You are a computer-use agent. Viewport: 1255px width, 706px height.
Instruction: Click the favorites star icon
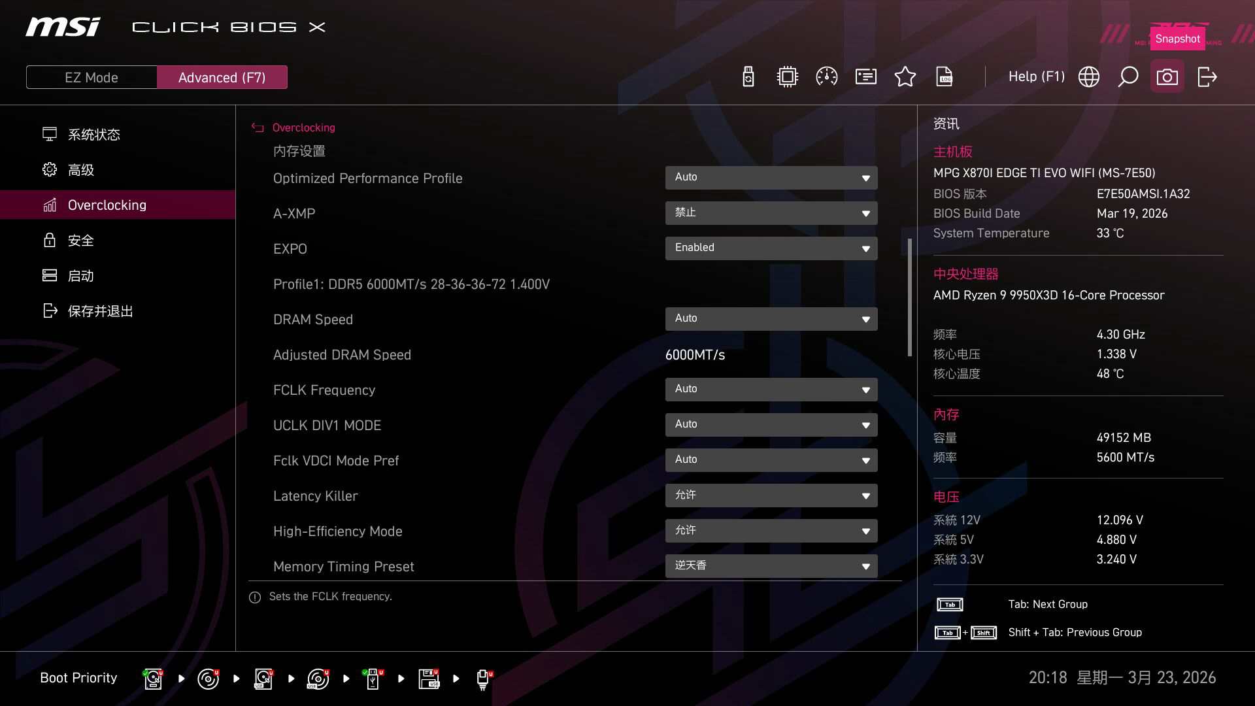coord(905,77)
